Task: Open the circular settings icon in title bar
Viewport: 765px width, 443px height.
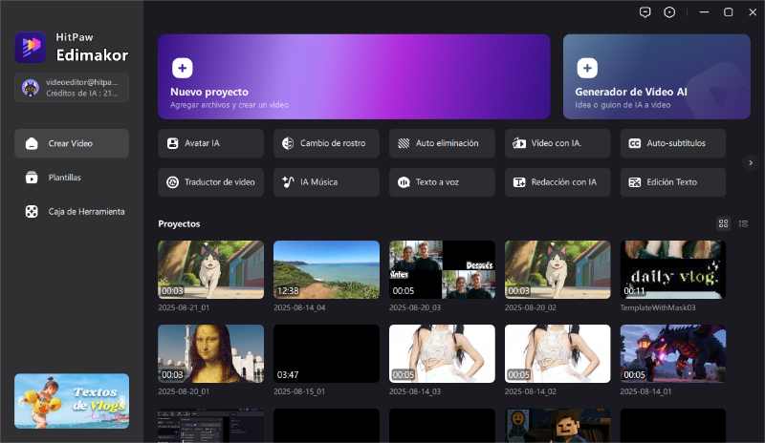Action: pos(669,12)
